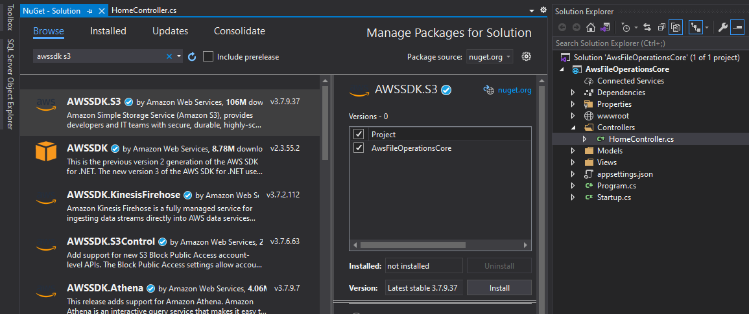Open document window options gear icon
This screenshot has height=314, width=749.
click(543, 10)
